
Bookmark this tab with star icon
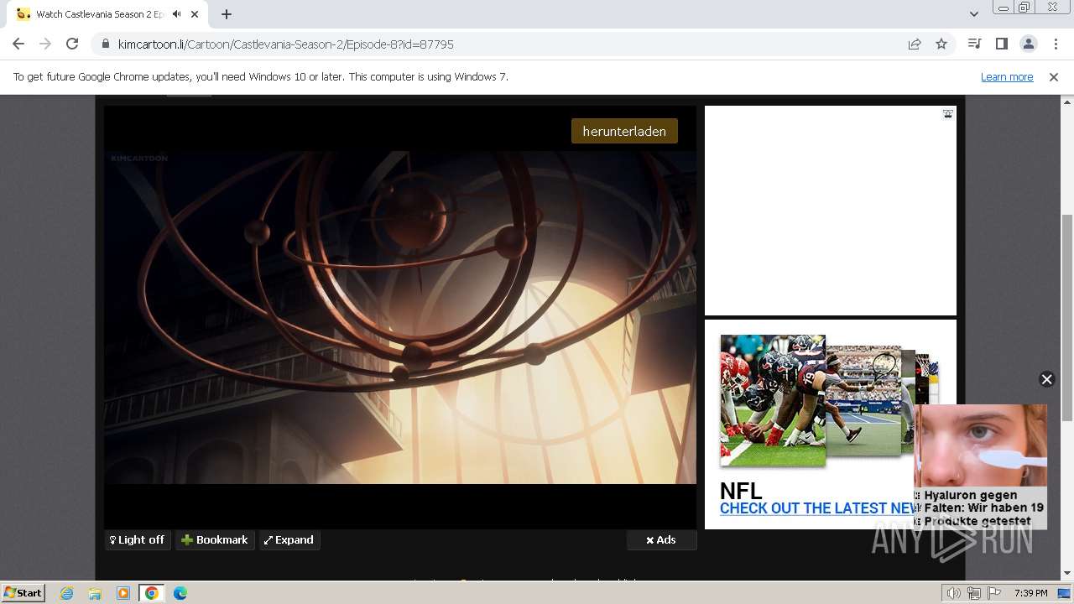(941, 44)
